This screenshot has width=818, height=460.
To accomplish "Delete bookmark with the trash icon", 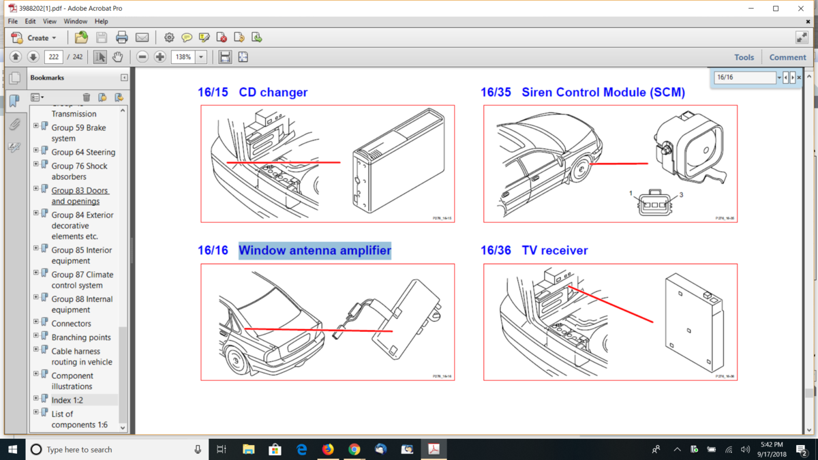I will pos(86,97).
